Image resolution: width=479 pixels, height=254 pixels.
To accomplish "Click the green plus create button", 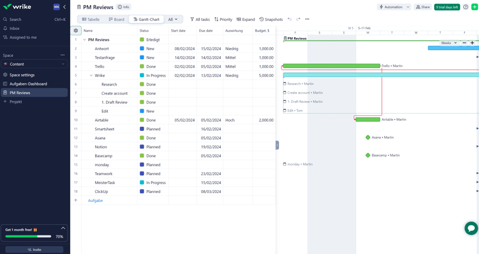I will 474,7.
